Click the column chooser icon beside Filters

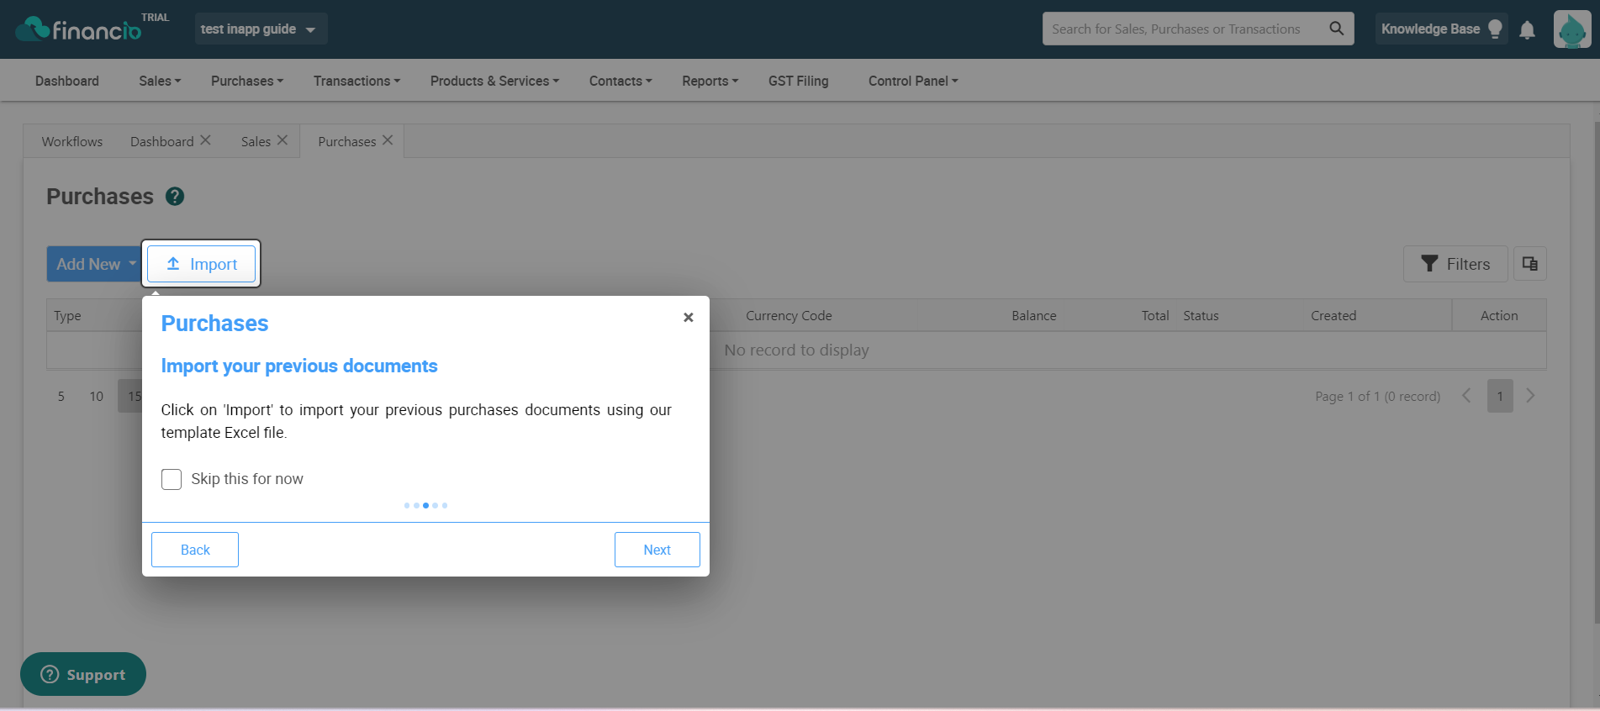pyautogui.click(x=1530, y=264)
